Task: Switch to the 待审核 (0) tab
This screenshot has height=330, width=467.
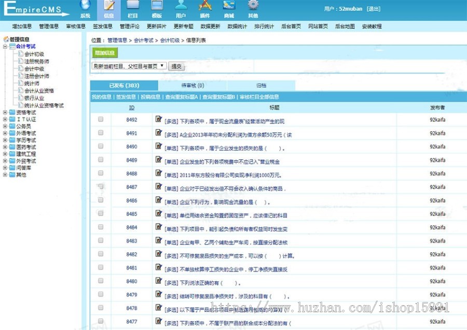Action: coord(193,86)
